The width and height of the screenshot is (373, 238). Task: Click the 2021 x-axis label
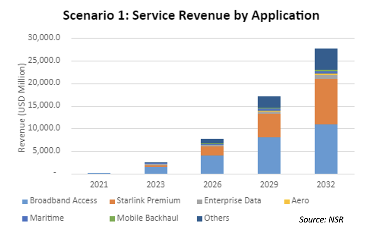pyautogui.click(x=99, y=185)
